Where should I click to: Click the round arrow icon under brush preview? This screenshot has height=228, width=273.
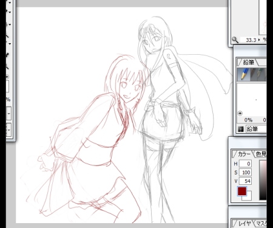pos(240,113)
